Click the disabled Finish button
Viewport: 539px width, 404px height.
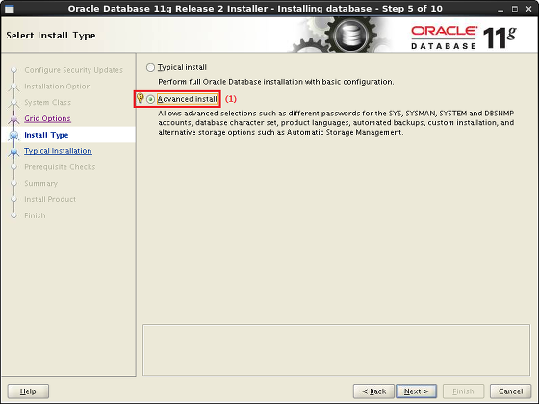pyautogui.click(x=463, y=391)
